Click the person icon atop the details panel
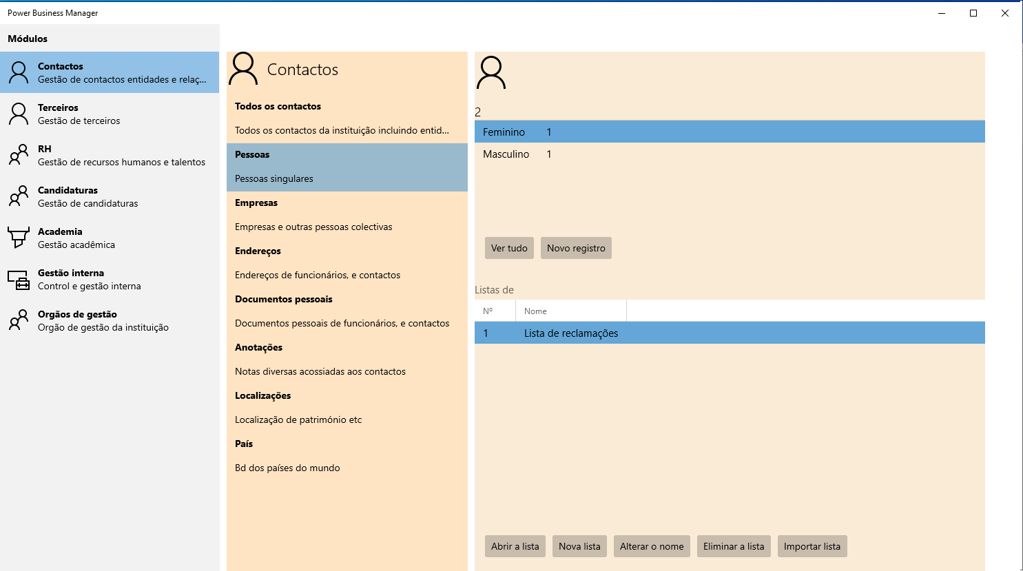The width and height of the screenshot is (1023, 571). [491, 73]
